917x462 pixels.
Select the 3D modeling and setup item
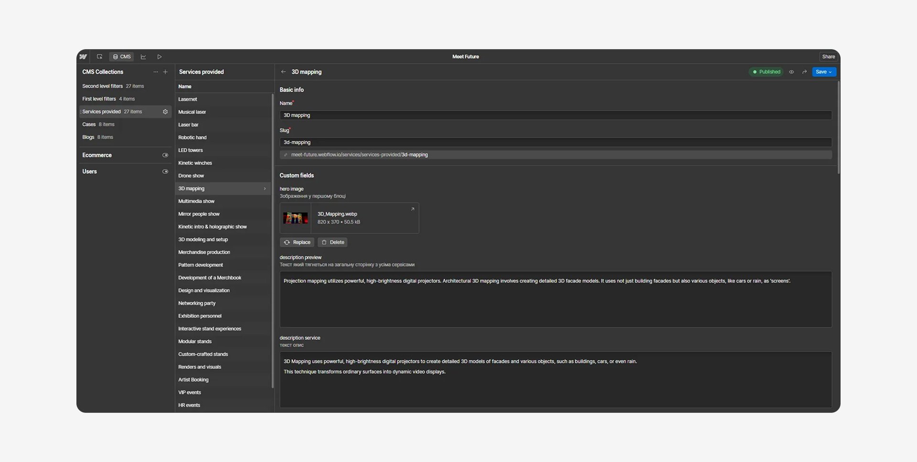[223, 240]
